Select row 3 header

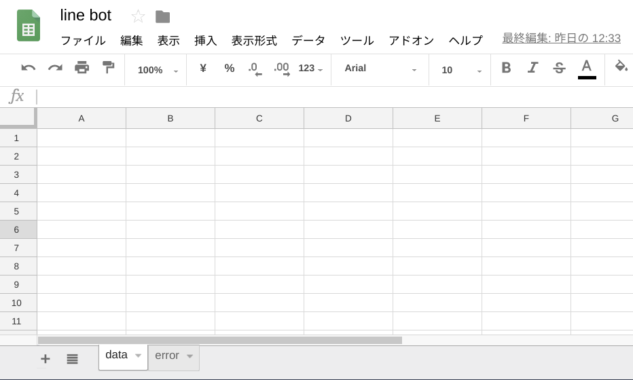[x=18, y=174]
